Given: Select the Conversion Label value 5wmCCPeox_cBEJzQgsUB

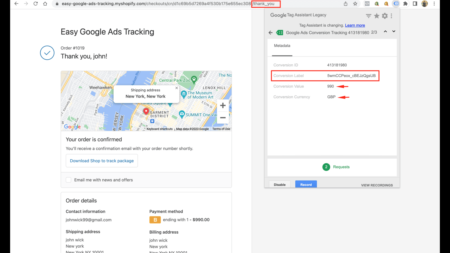Looking at the screenshot, I should [x=351, y=76].
